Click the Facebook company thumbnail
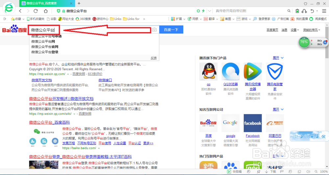This screenshot has height=175, width=329. point(253,123)
